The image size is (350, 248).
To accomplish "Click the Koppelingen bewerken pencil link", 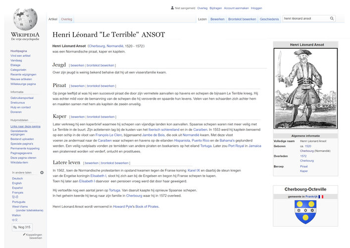I will coord(34,236).
